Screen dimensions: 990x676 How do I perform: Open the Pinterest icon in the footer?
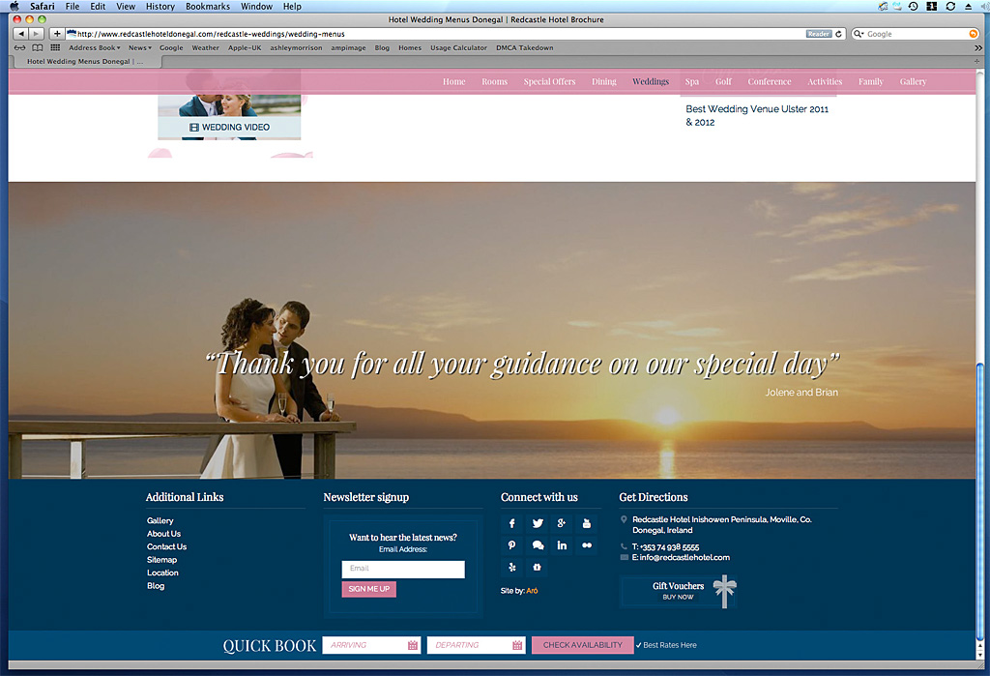(511, 544)
